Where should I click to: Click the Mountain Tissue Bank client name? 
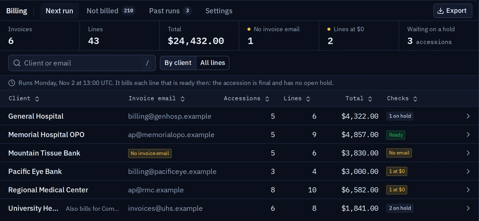click(44, 153)
